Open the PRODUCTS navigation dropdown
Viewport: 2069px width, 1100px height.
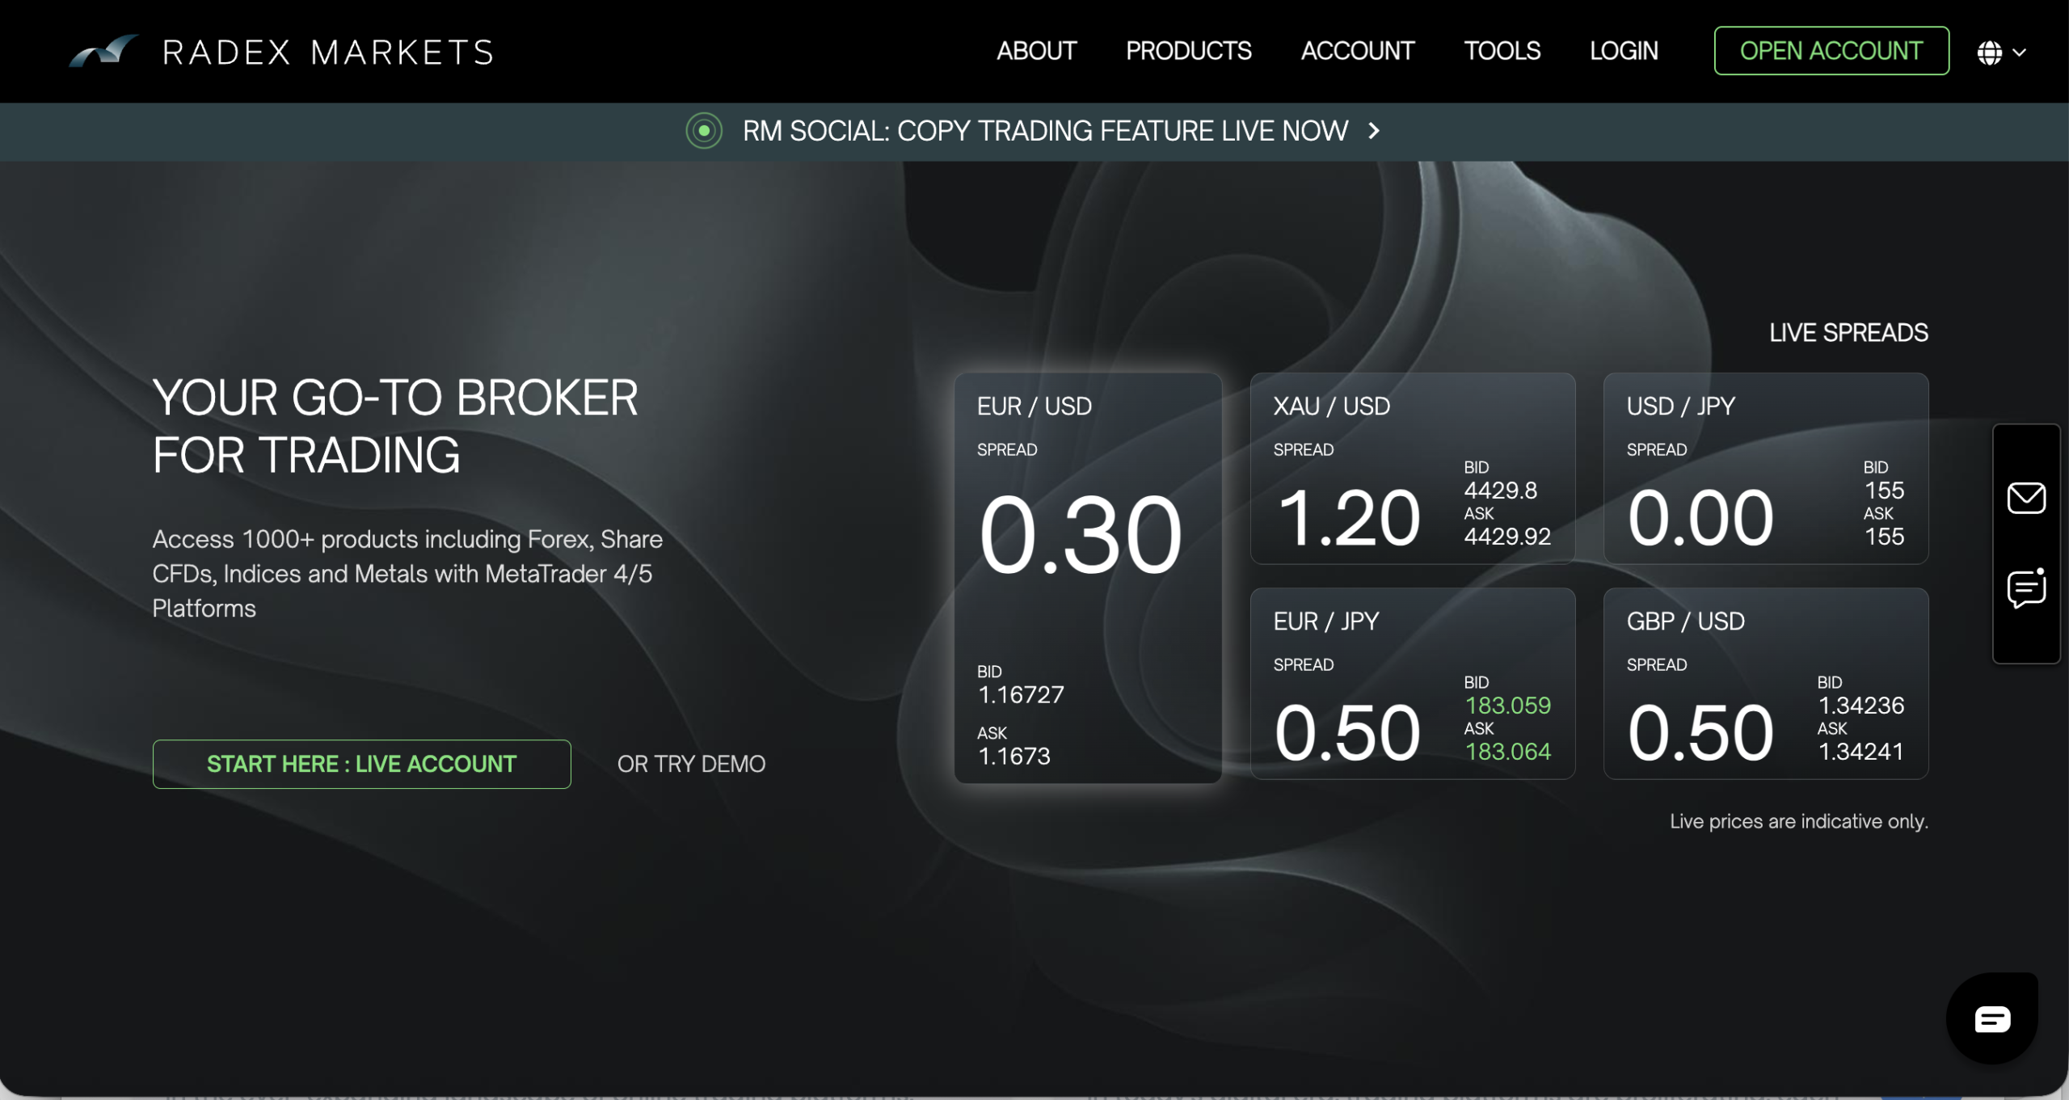[x=1188, y=51]
